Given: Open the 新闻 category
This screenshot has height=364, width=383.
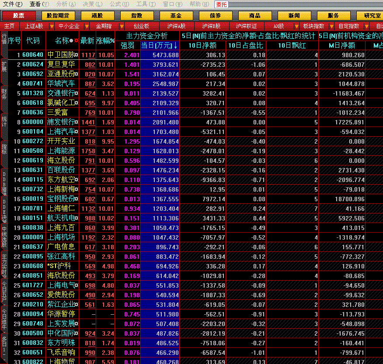Looking at the screenshot, I should pyautogui.click(x=294, y=16).
